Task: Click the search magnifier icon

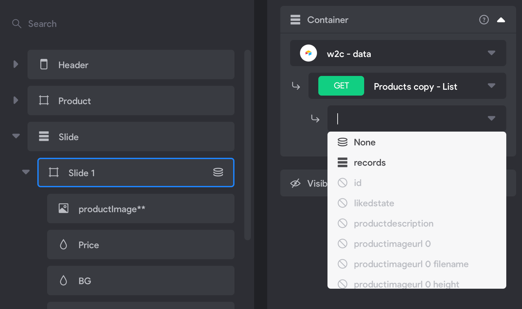Action: (x=16, y=24)
